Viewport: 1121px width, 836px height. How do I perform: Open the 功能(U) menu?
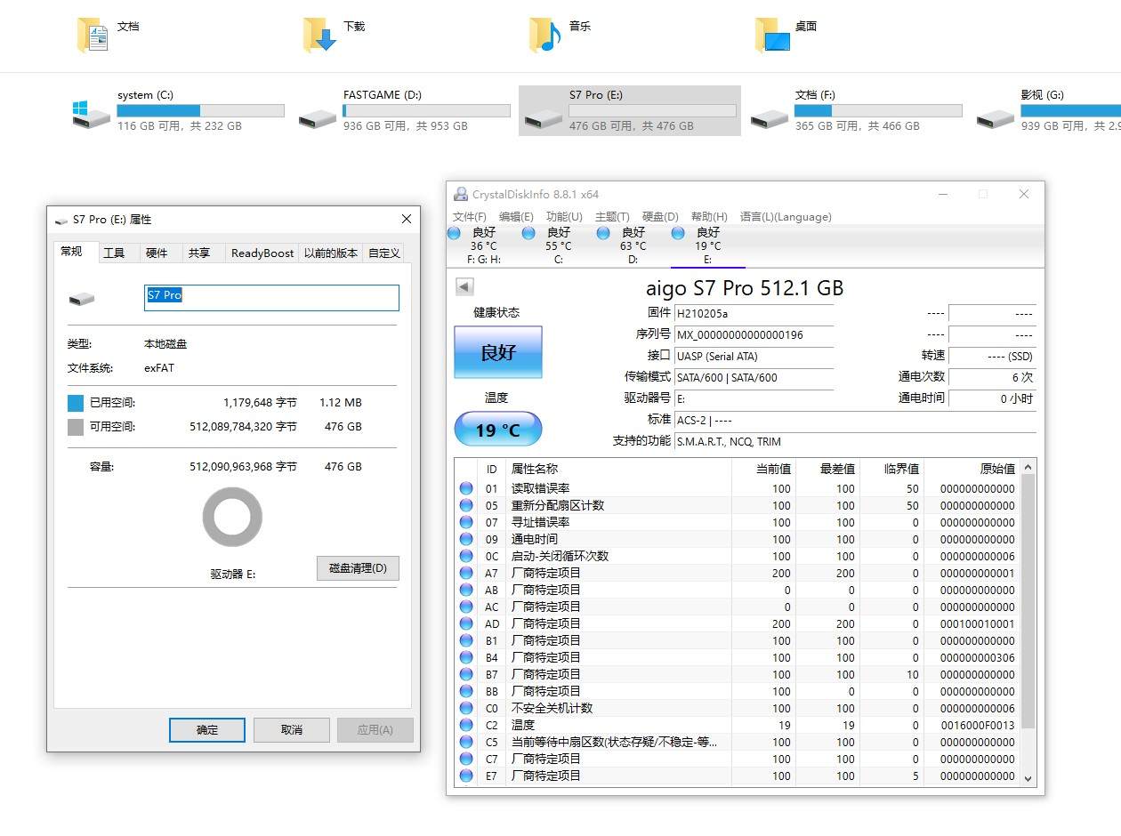(x=564, y=216)
